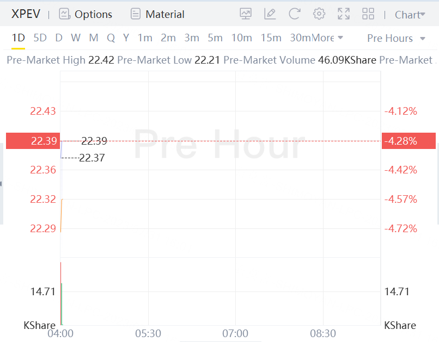Select the 30m interval
The height and width of the screenshot is (342, 439).
(300, 38)
